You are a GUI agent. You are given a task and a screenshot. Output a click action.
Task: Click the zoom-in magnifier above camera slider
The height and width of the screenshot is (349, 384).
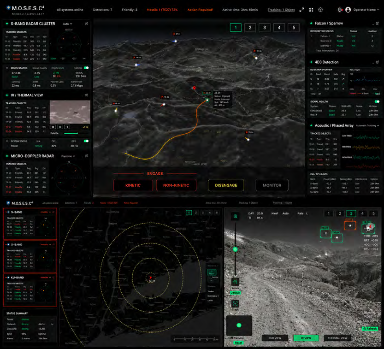(236, 216)
